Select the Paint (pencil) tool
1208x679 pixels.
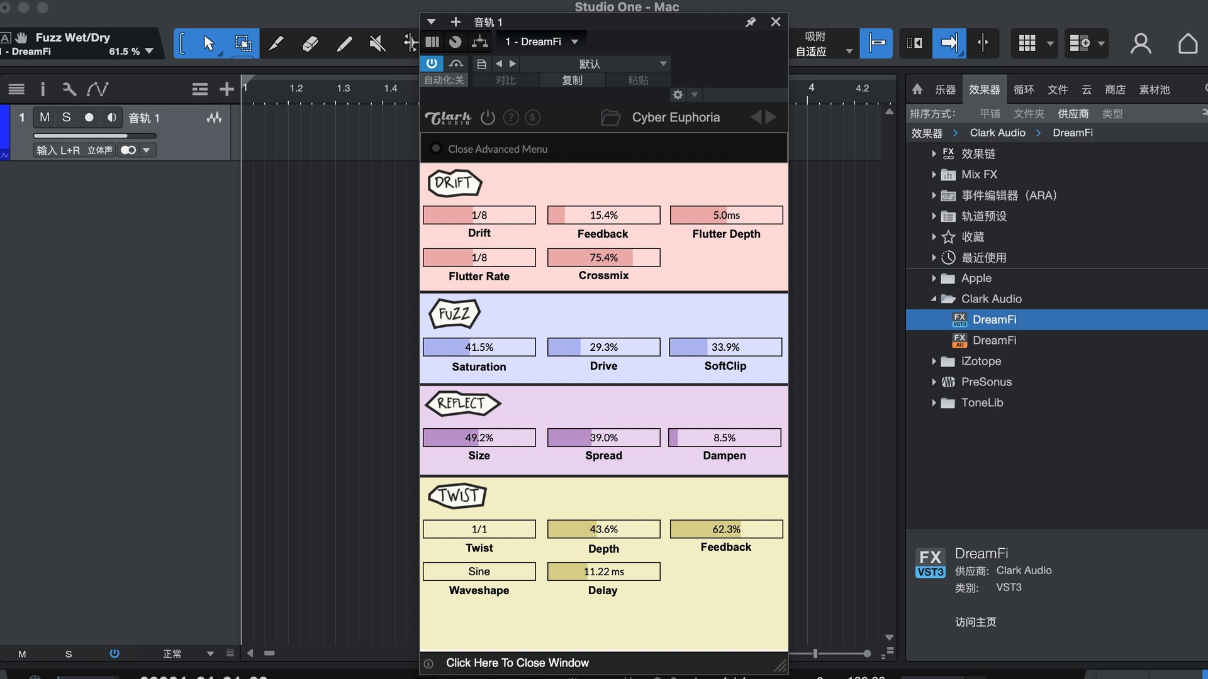[276, 43]
